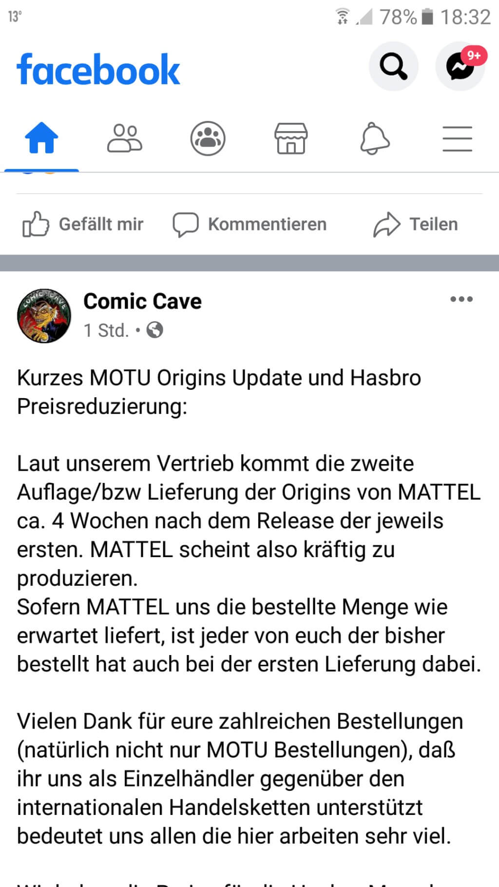Tap the public globe privacy icon
The height and width of the screenshot is (887, 499).
click(x=154, y=330)
